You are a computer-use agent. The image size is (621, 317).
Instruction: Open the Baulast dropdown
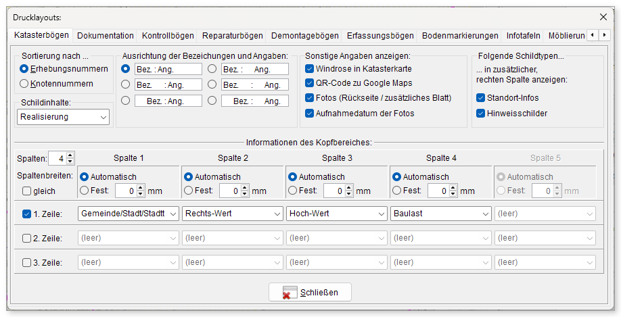(x=441, y=214)
